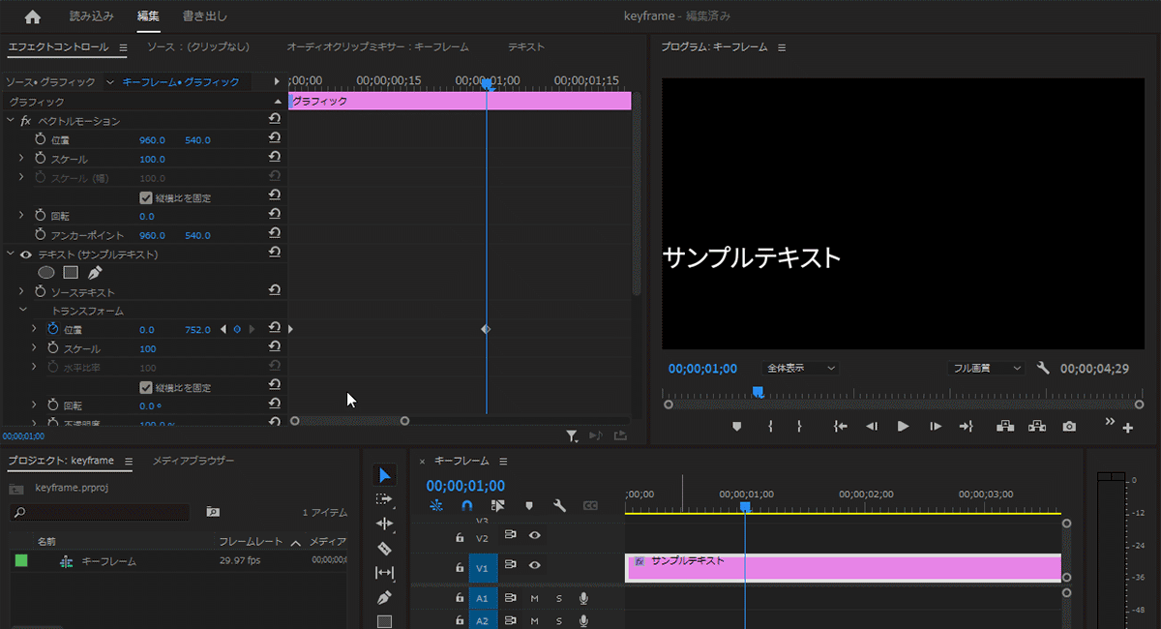1161x629 pixels.
Task: Hide the V2 track output
Action: tap(534, 534)
